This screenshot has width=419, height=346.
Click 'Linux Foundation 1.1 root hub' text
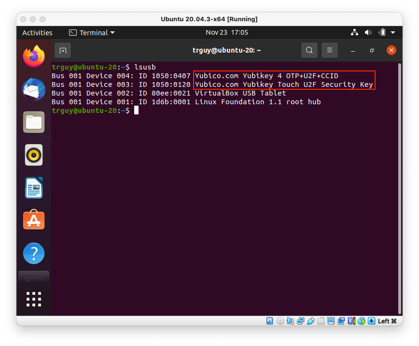tap(258, 102)
